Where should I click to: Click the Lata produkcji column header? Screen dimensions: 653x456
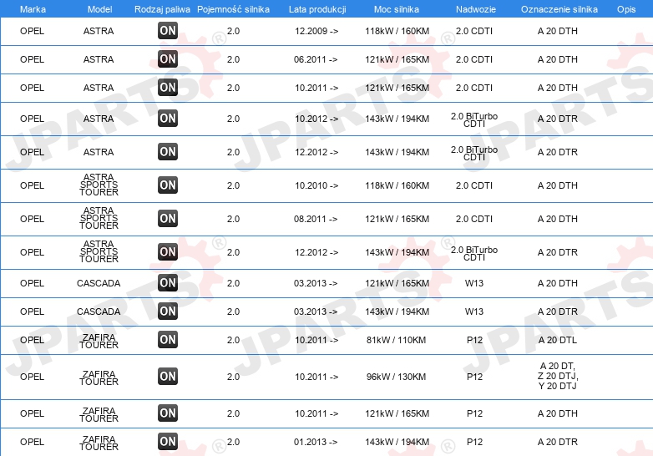[x=317, y=9]
